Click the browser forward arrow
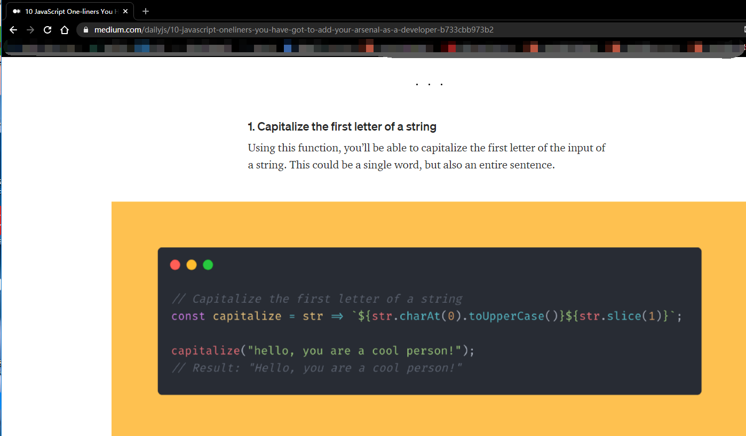Screen dimensions: 746x436 pos(30,30)
